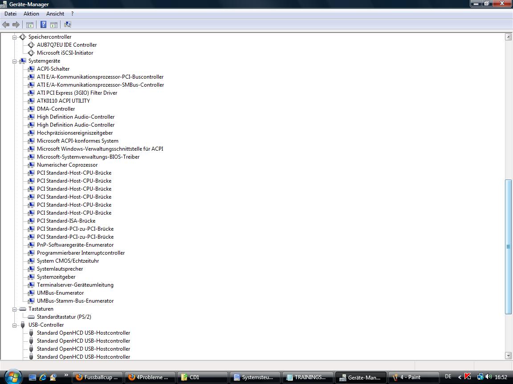Select UMBus-Stamm-Bus-Enumerator
Viewport: 513px width, 384px height.
click(75, 301)
